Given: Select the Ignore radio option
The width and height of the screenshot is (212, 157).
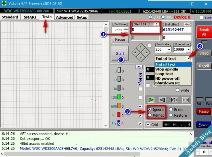Looking at the screenshot, I should click(x=150, y=109).
